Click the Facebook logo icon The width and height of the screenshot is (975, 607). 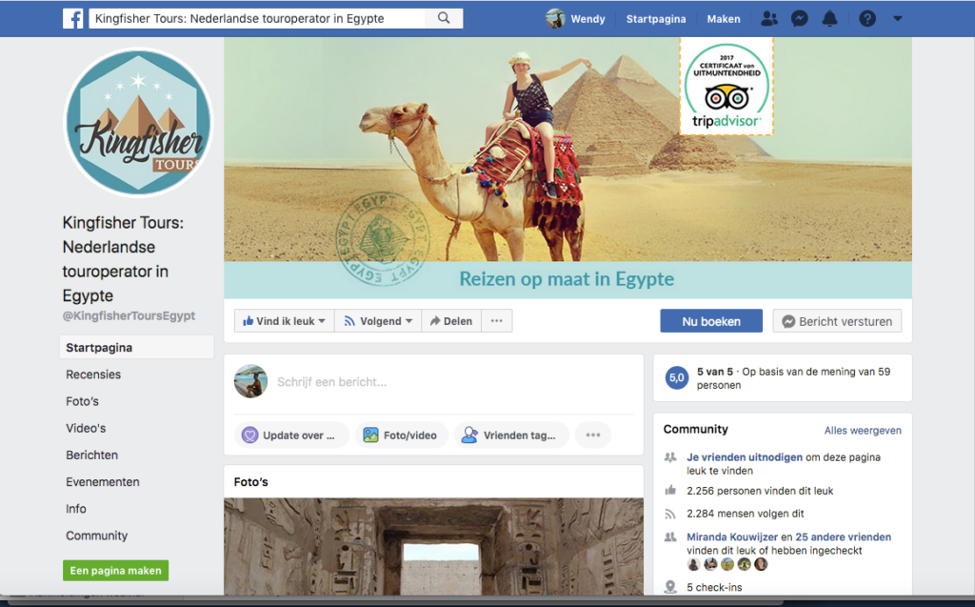coord(72,18)
